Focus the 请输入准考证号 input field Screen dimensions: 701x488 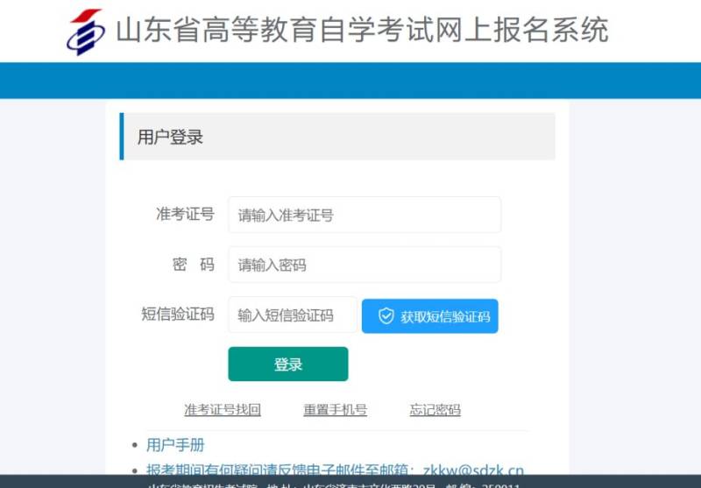(x=365, y=215)
